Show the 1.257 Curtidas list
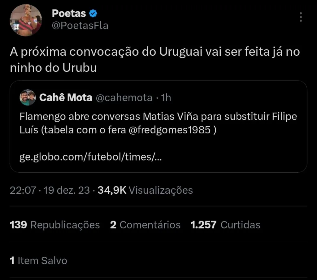This screenshot has width=317, height=280. click(225, 225)
